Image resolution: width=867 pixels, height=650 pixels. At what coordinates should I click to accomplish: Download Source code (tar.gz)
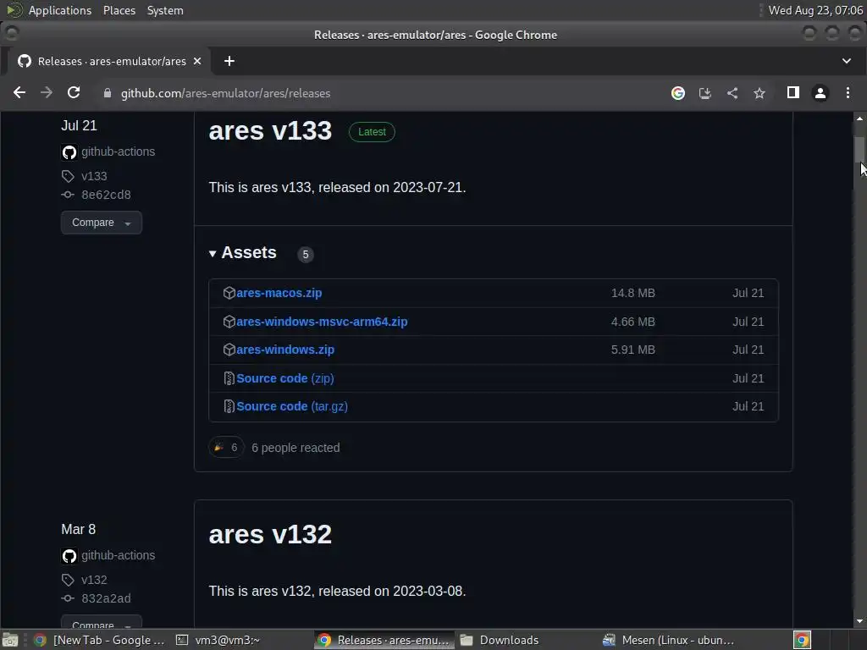(x=292, y=406)
